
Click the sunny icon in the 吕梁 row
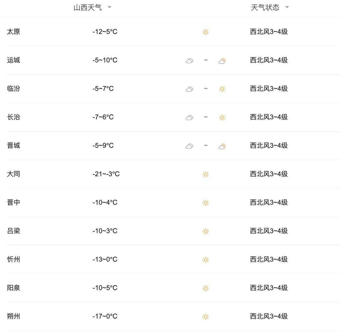click(206, 231)
